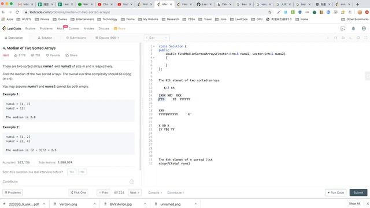Viewport: 370px width, 208px height.
Task: Expand the Contribute menu
Action: tap(176, 192)
